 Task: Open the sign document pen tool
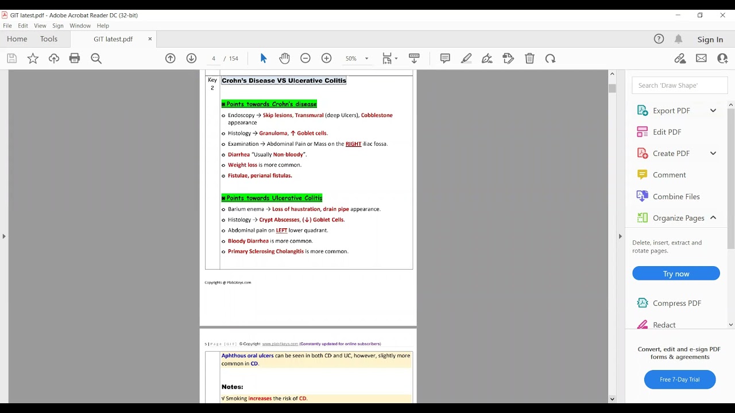coord(487,59)
